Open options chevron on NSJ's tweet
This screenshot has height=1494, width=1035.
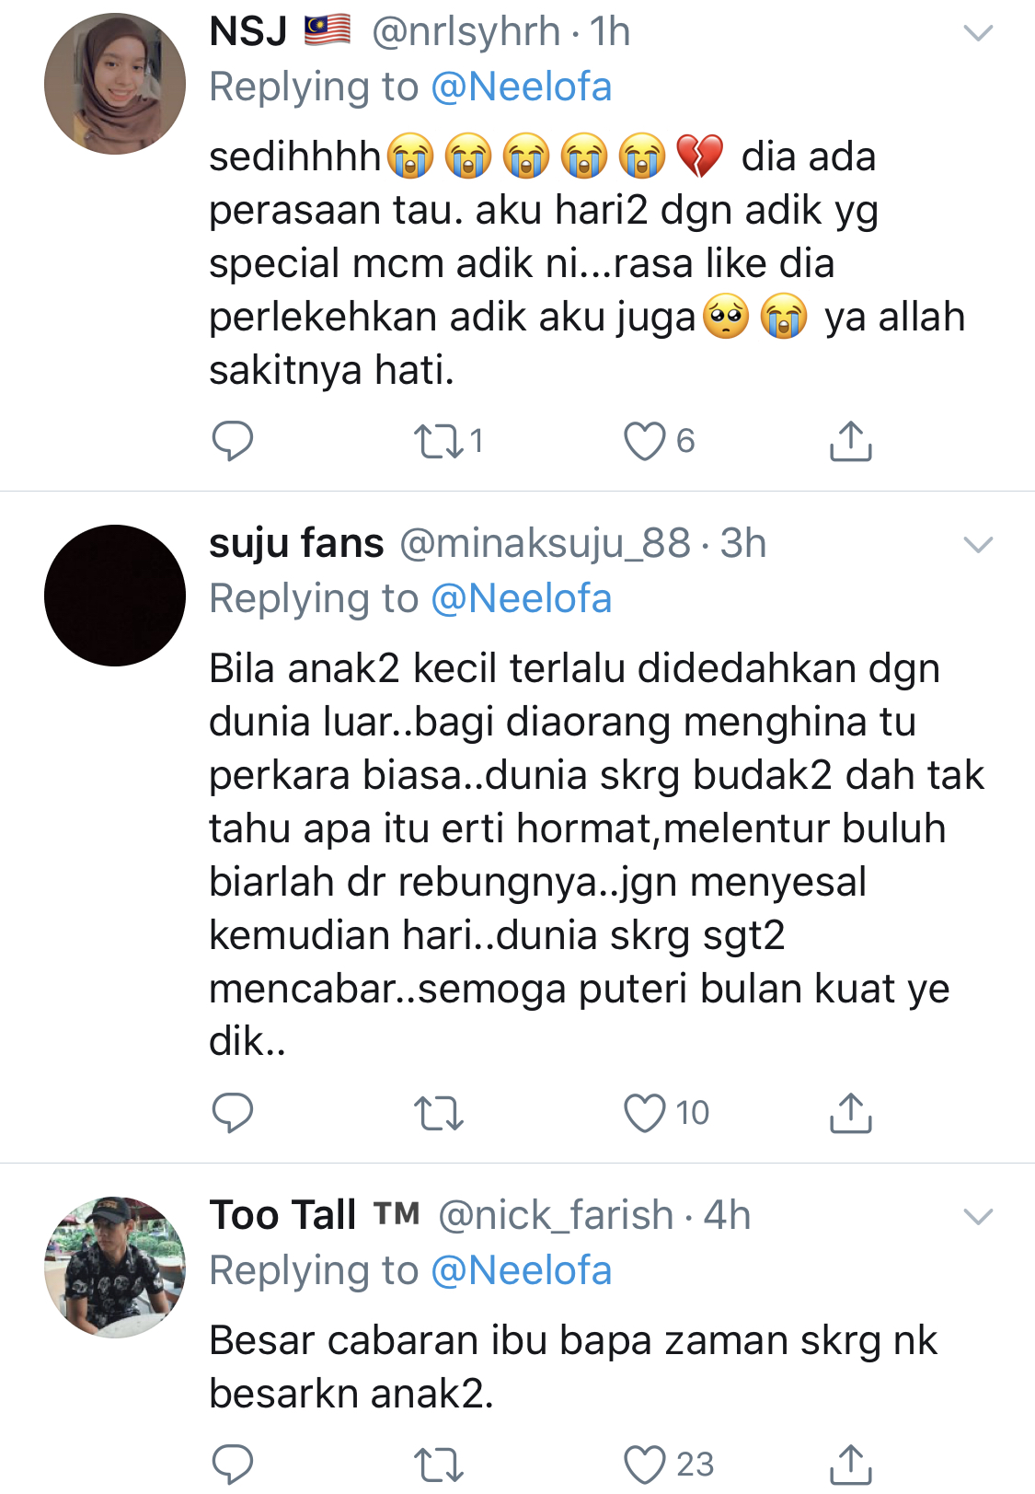point(977,34)
